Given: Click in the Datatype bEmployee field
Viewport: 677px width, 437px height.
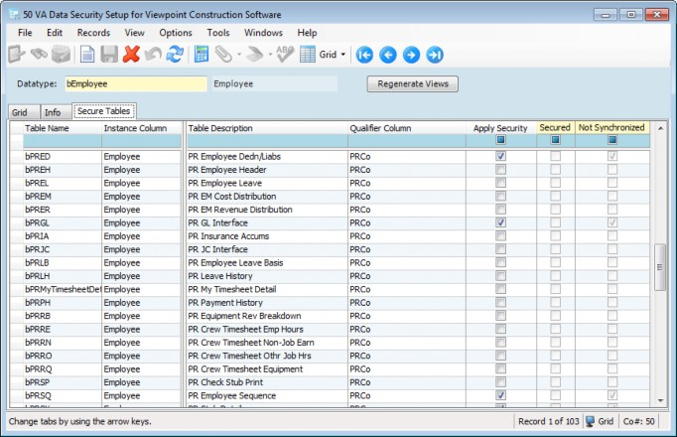Looking at the screenshot, I should pyautogui.click(x=136, y=83).
